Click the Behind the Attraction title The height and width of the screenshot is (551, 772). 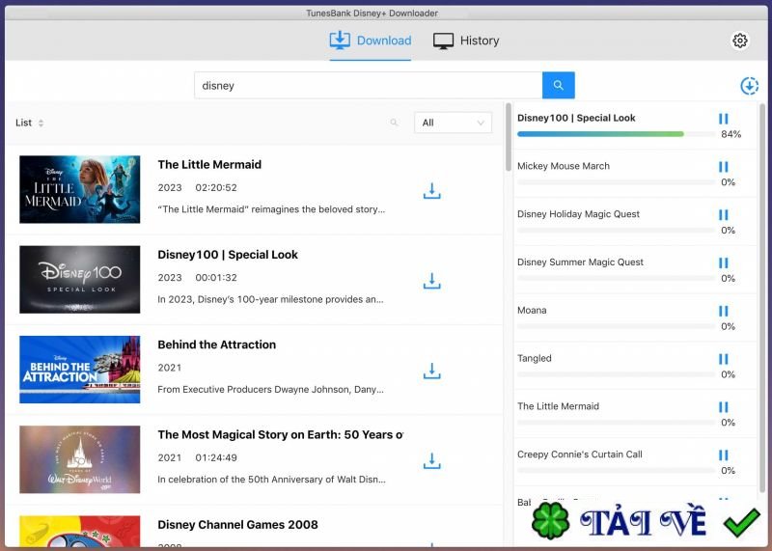(216, 344)
